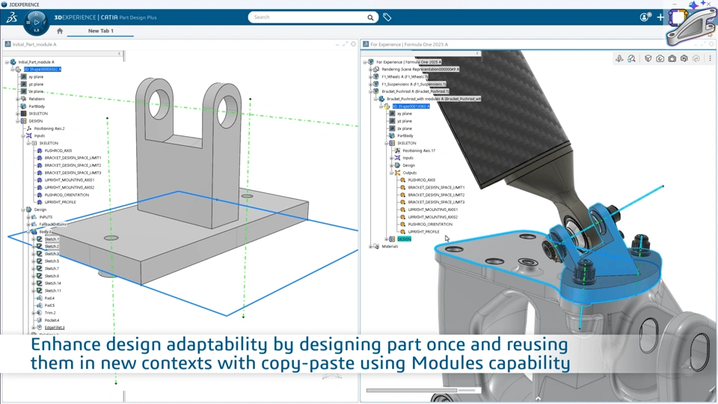Select highlighted DESIGN node in right tree

click(x=404, y=239)
